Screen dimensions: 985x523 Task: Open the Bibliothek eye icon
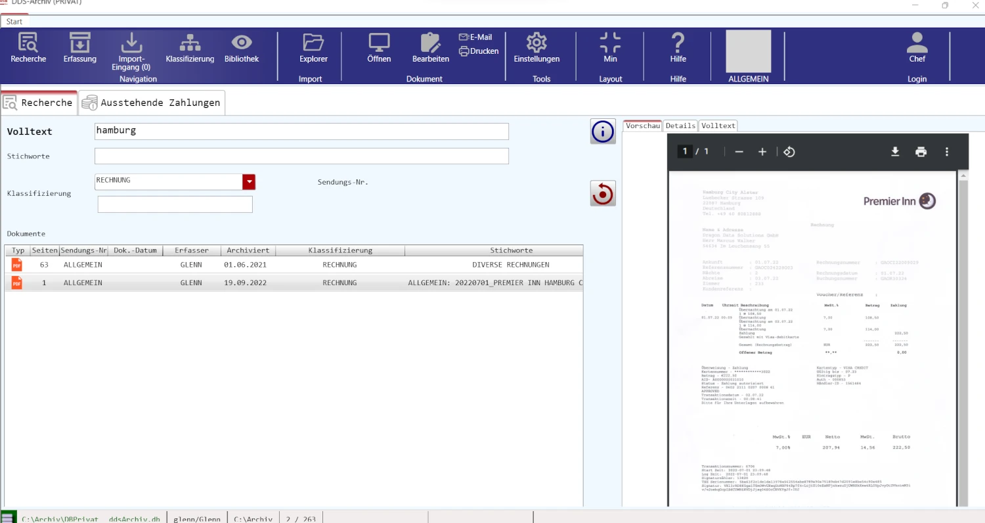click(x=242, y=48)
